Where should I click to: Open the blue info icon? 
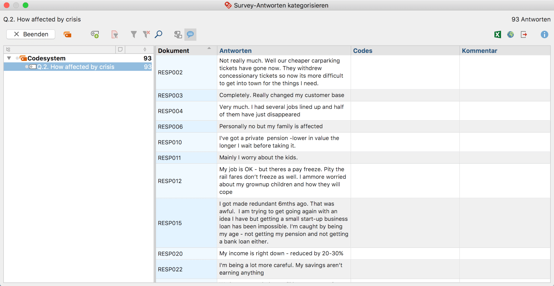click(544, 34)
